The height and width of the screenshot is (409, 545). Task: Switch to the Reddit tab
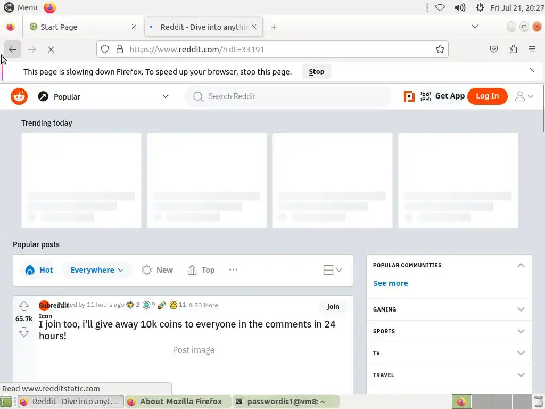203,27
